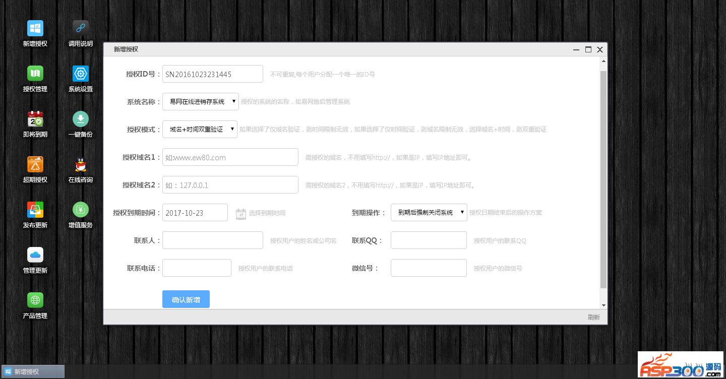Launch the 一键备份 download icon
Screen dimensions: 726x379
tap(81, 119)
